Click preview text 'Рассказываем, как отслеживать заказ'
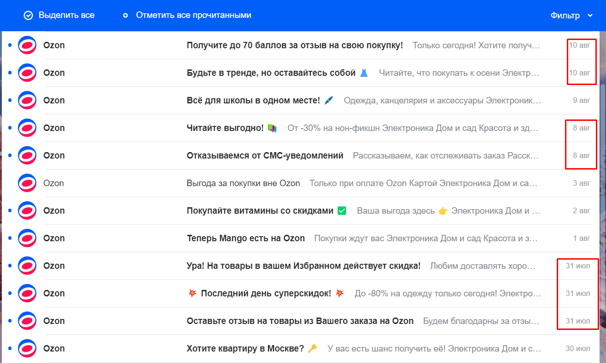This screenshot has height=363, width=606. [429, 155]
